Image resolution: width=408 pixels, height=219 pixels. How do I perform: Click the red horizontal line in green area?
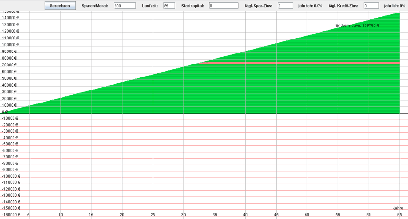[x=298, y=63]
